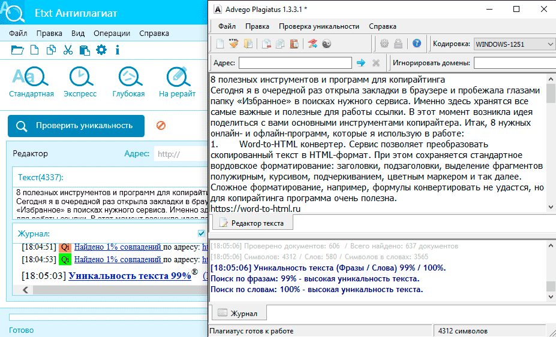Click the orange cancel check icon
Screen dimensions: 556x337
tap(161, 125)
